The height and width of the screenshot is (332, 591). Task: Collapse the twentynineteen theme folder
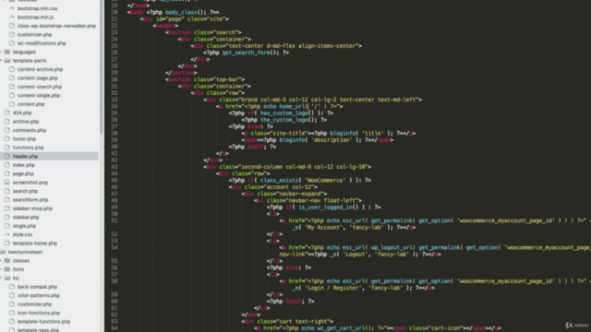[x=25, y=252]
